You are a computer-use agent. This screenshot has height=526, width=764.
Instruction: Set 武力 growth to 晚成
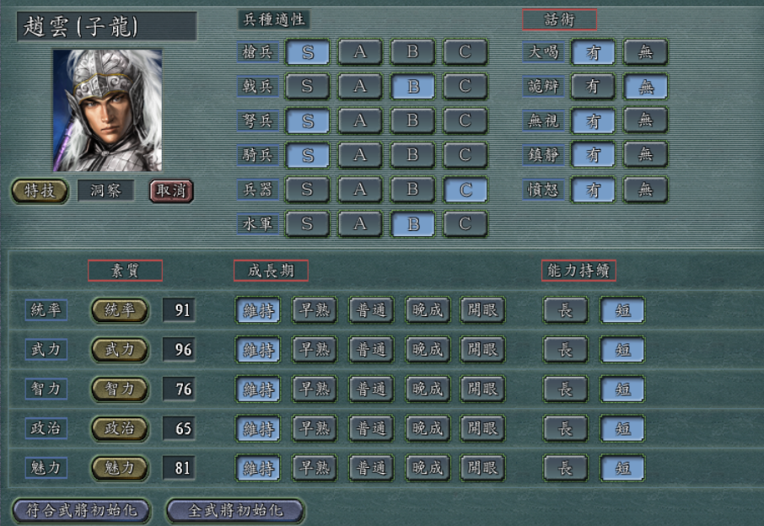point(428,350)
